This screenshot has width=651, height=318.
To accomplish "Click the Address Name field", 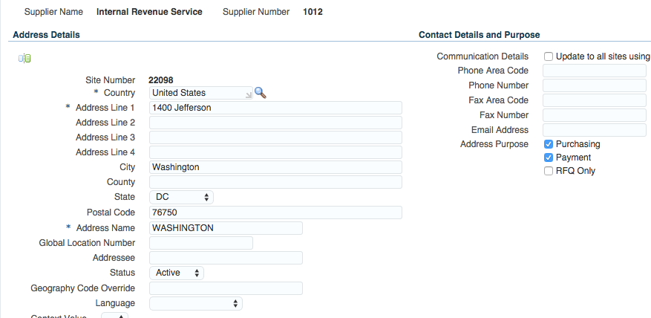I will [226, 228].
